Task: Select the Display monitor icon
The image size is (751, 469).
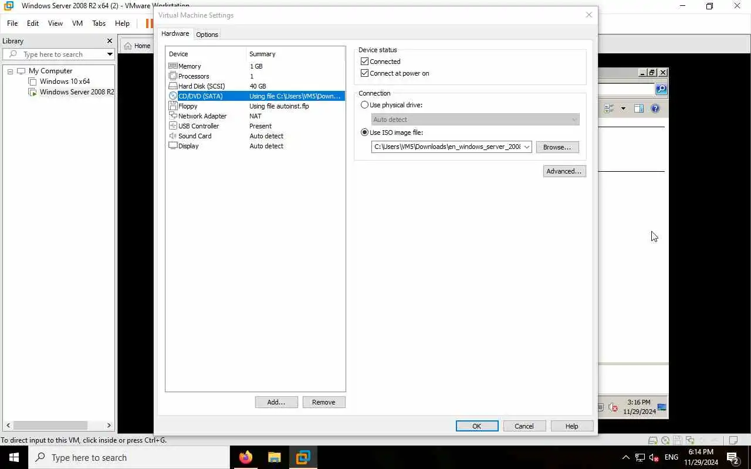Action: [x=172, y=146]
